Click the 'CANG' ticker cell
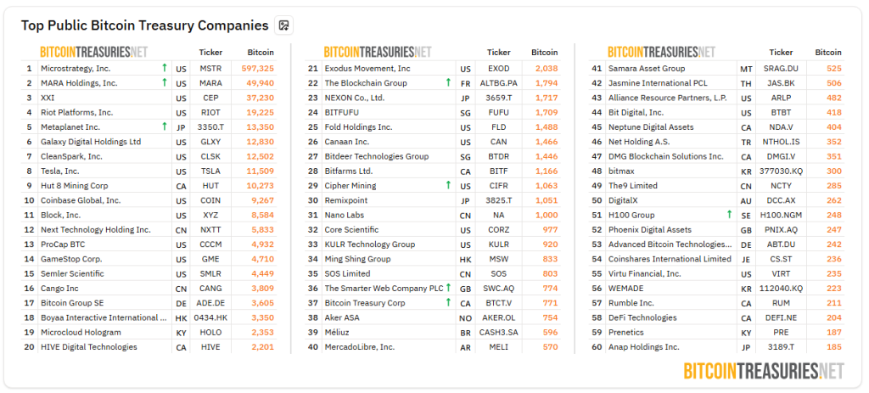Screen dimensions: 869x393 (210, 289)
